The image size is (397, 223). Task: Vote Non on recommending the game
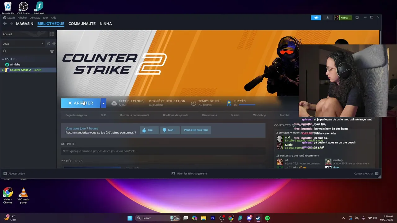coord(170,130)
